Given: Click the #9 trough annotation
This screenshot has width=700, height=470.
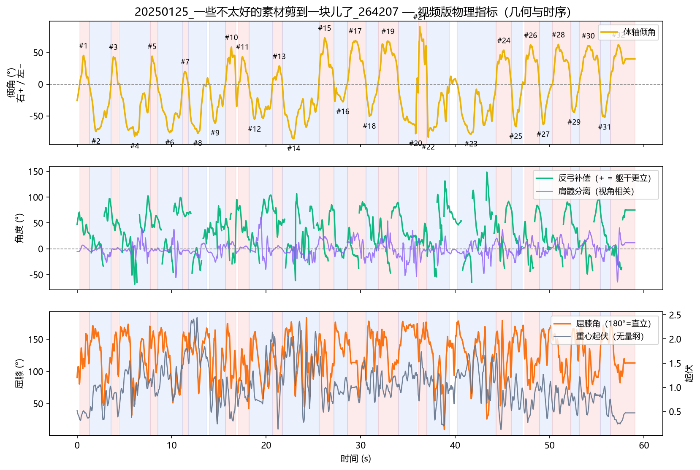Looking at the screenshot, I should coord(215,132).
